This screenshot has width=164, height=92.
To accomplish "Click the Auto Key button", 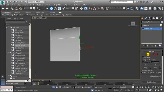I will [116, 87].
